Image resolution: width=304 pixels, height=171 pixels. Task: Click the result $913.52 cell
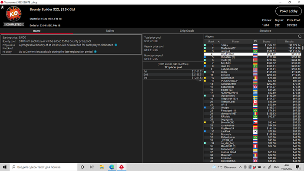point(296,54)
